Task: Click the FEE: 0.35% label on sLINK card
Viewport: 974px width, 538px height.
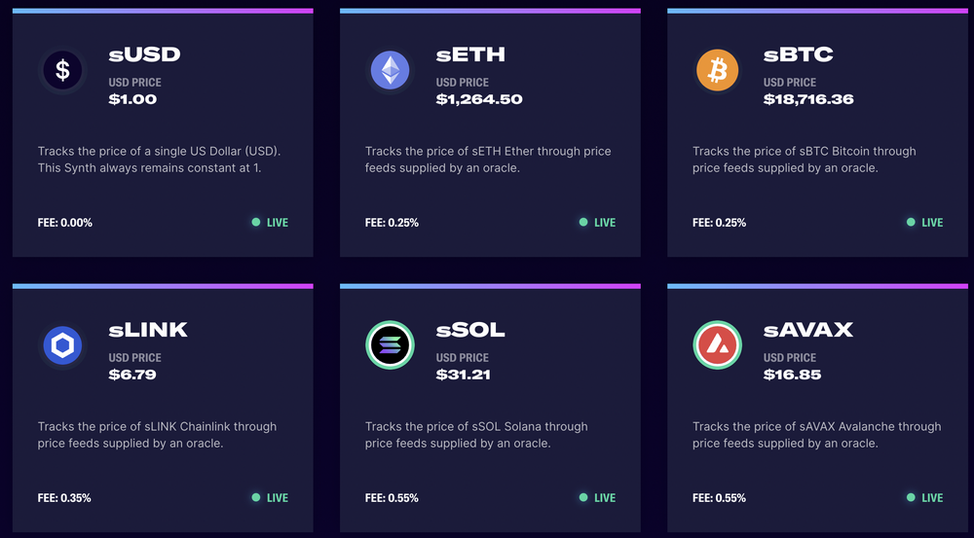Action: (64, 498)
